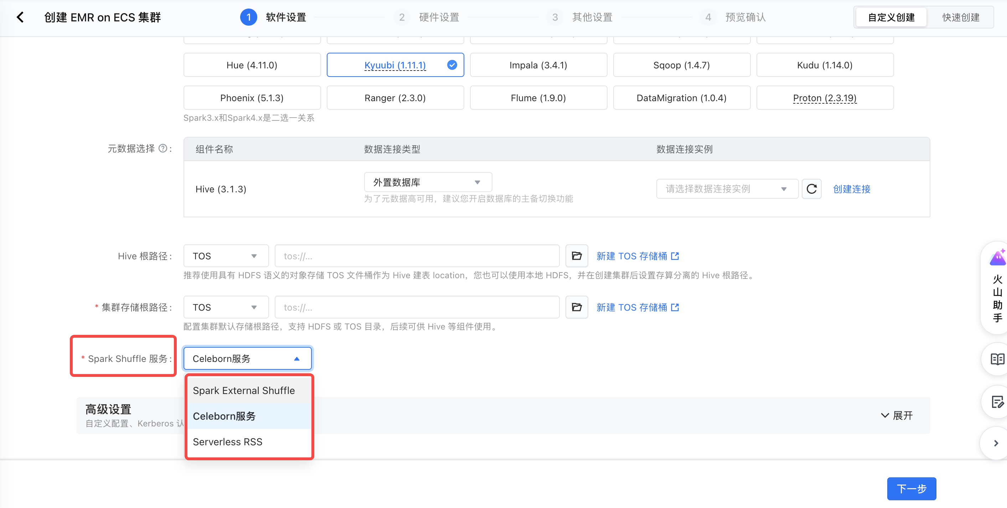The width and height of the screenshot is (1007, 508).
Task: Select the Sqoop (1.4.7) component
Action: coord(681,65)
